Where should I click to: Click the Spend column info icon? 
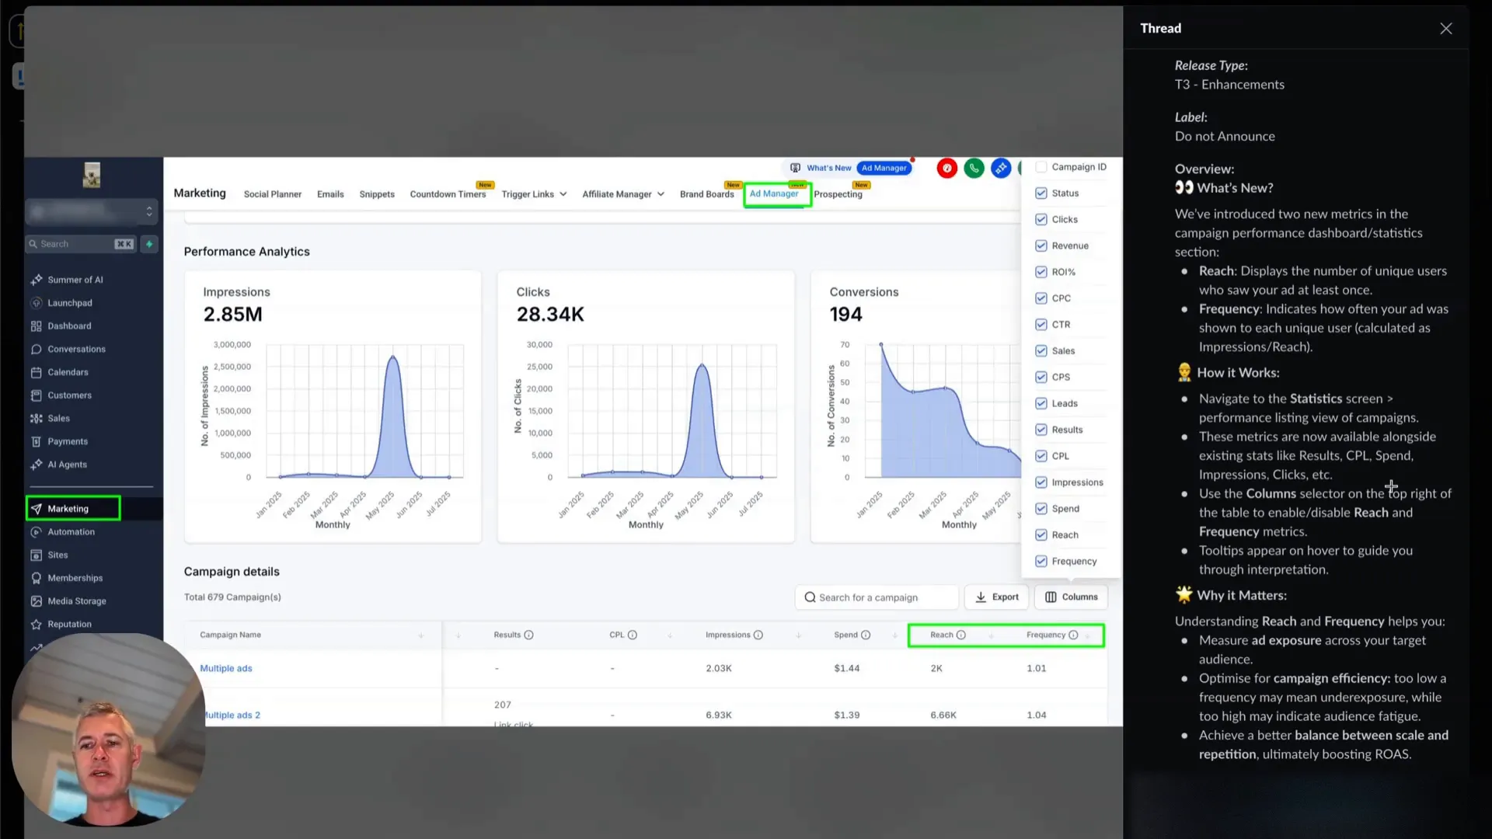865,635
